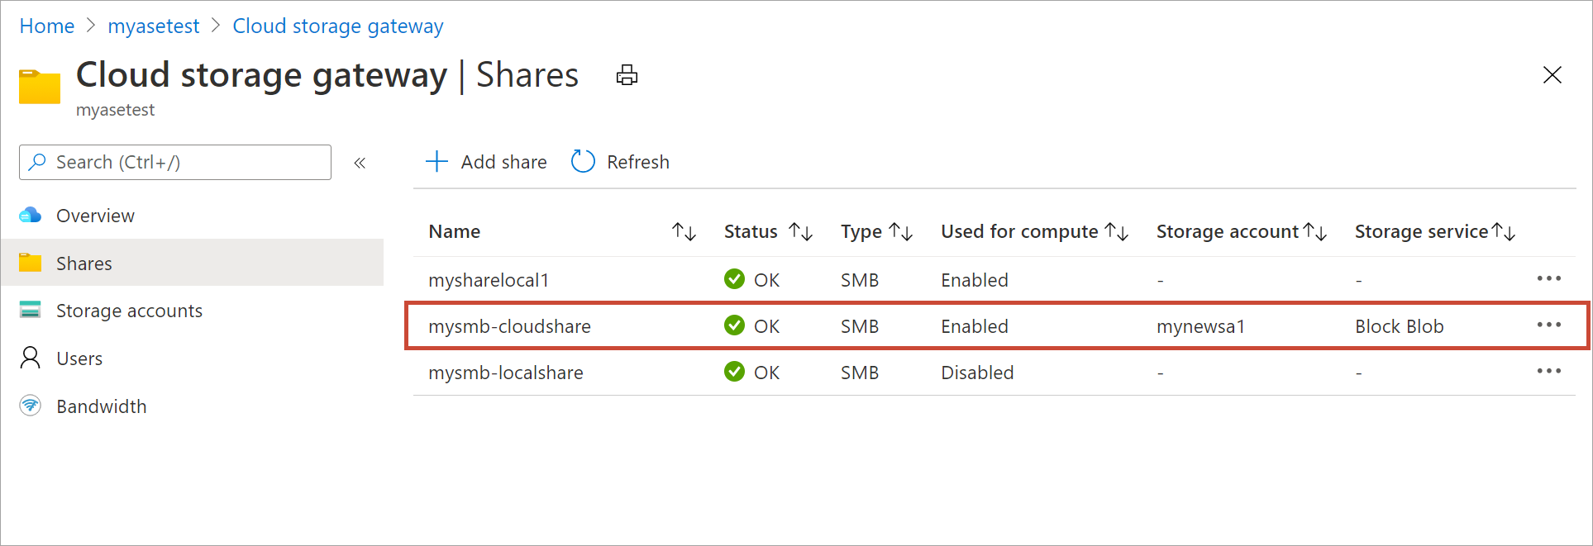
Task: Navigate to myasetest breadcrumb link
Action: click(154, 26)
